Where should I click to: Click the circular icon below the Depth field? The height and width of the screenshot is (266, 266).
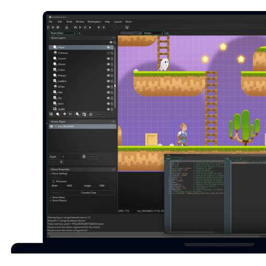point(61,162)
